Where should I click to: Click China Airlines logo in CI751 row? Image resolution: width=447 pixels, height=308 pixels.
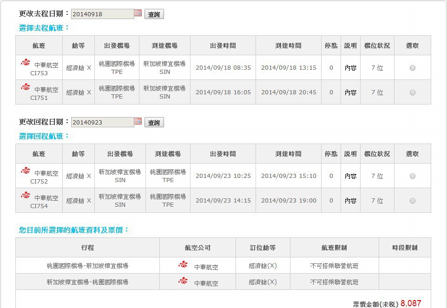click(x=26, y=87)
